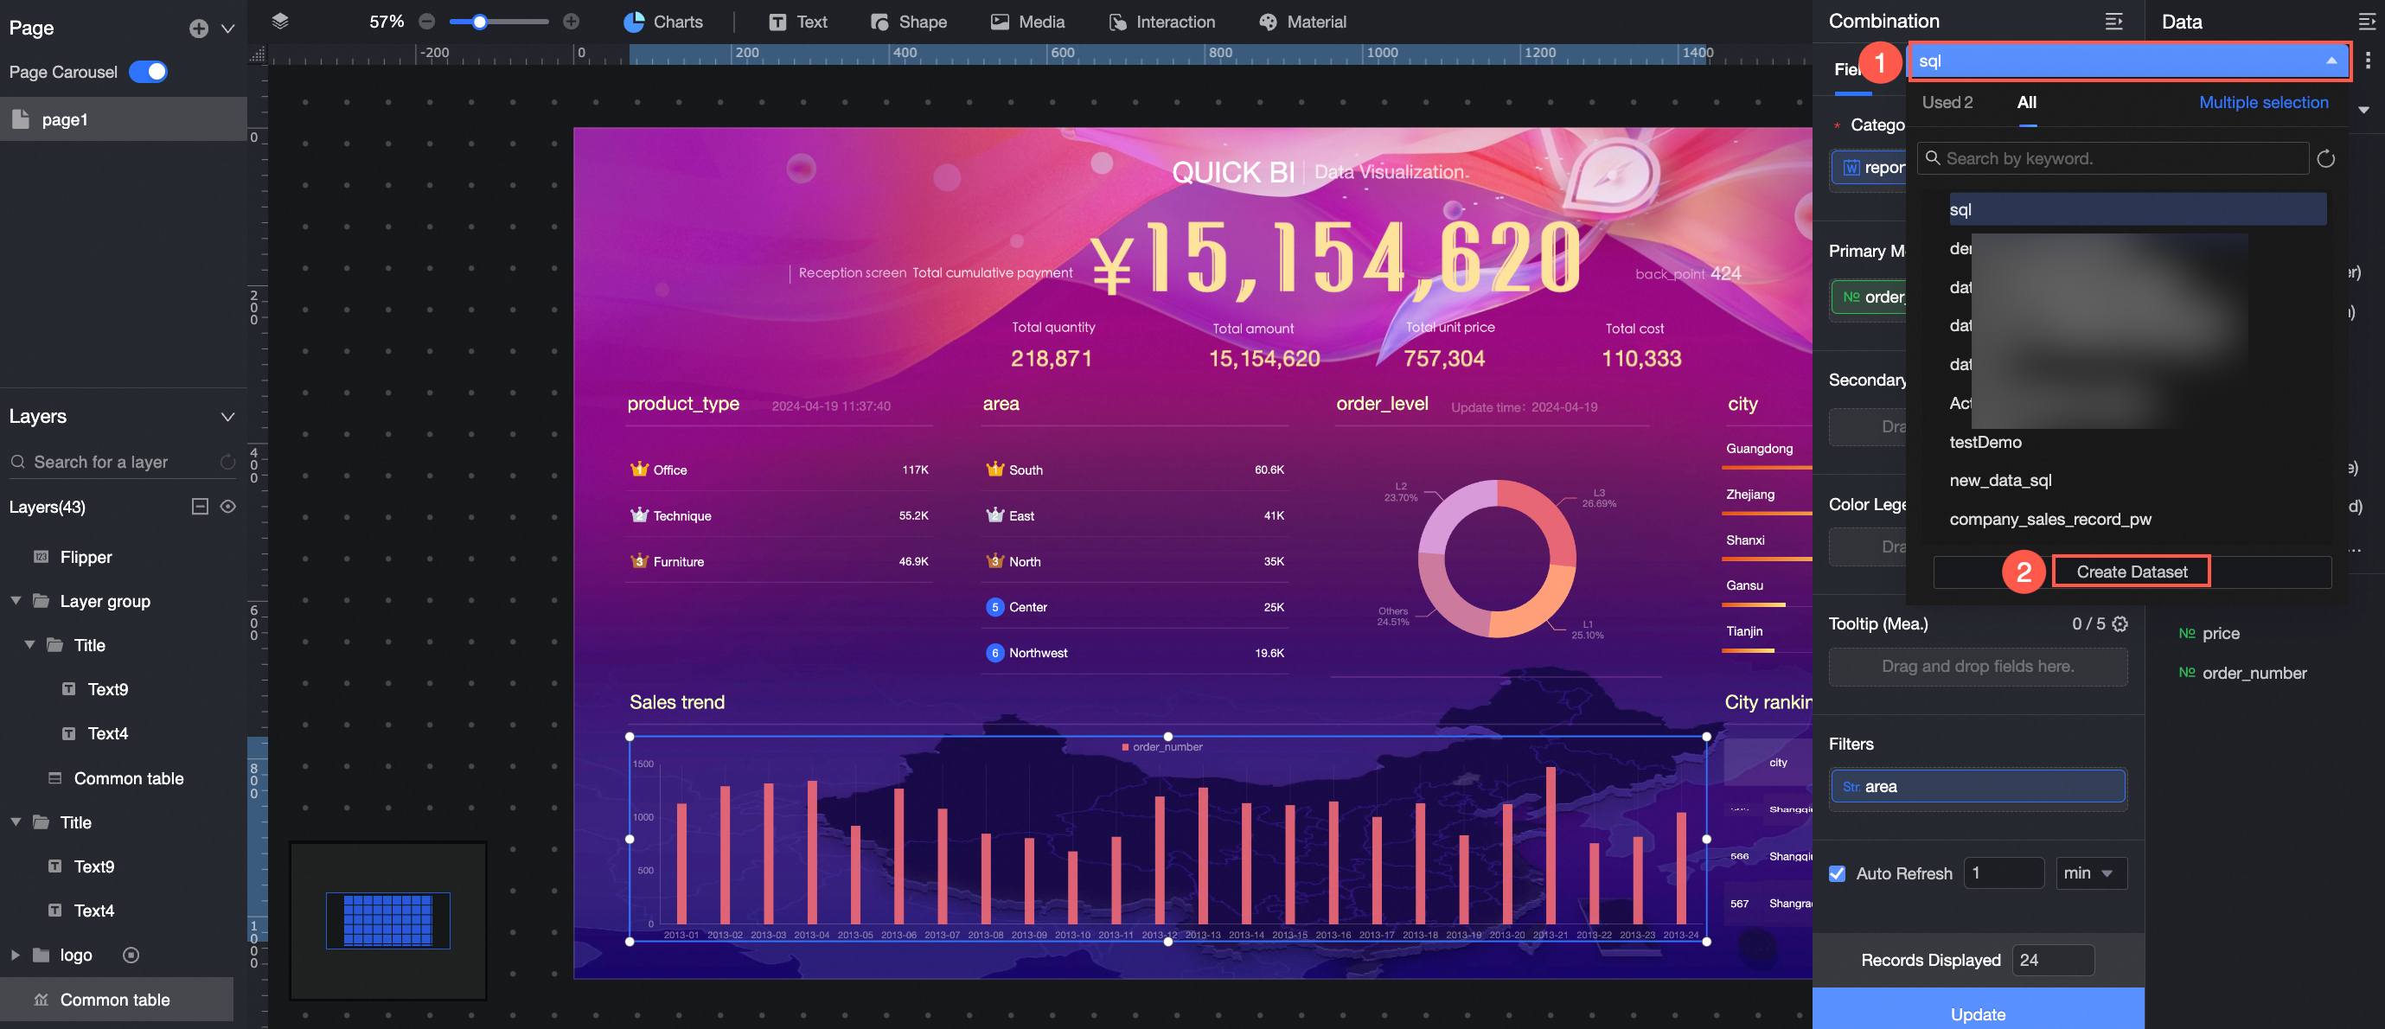This screenshot has width=2385, height=1029.
Task: Collapse the sql dataset dropdown
Action: tap(2331, 61)
